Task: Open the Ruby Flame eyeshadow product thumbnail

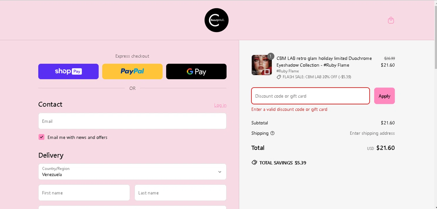Action: 262,65
